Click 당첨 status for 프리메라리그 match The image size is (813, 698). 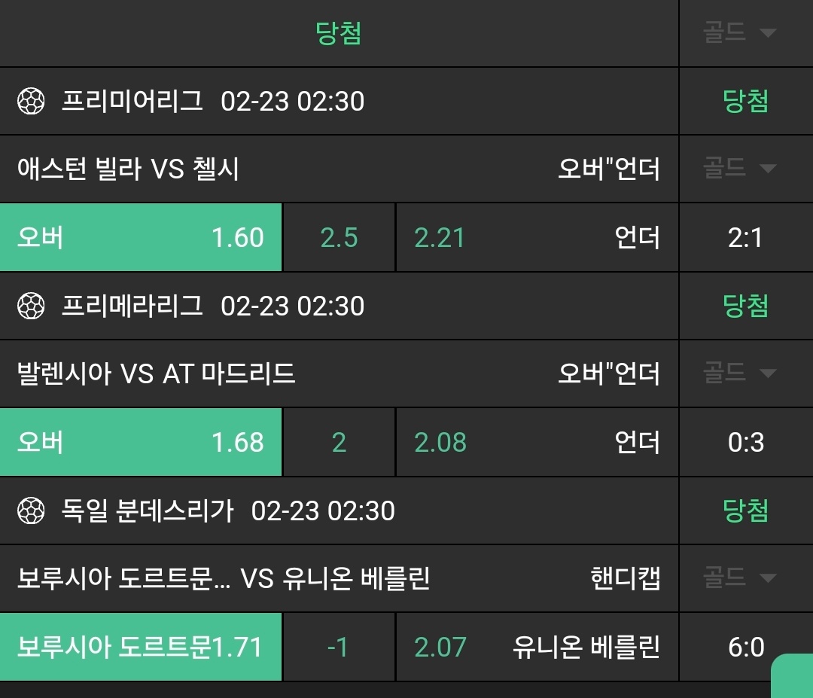click(x=745, y=306)
